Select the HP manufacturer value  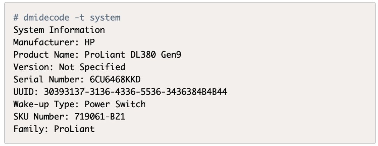coord(90,42)
